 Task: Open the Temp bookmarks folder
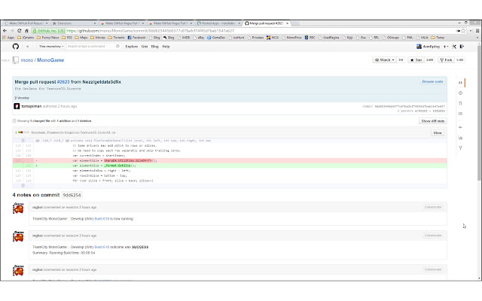tap(438, 38)
